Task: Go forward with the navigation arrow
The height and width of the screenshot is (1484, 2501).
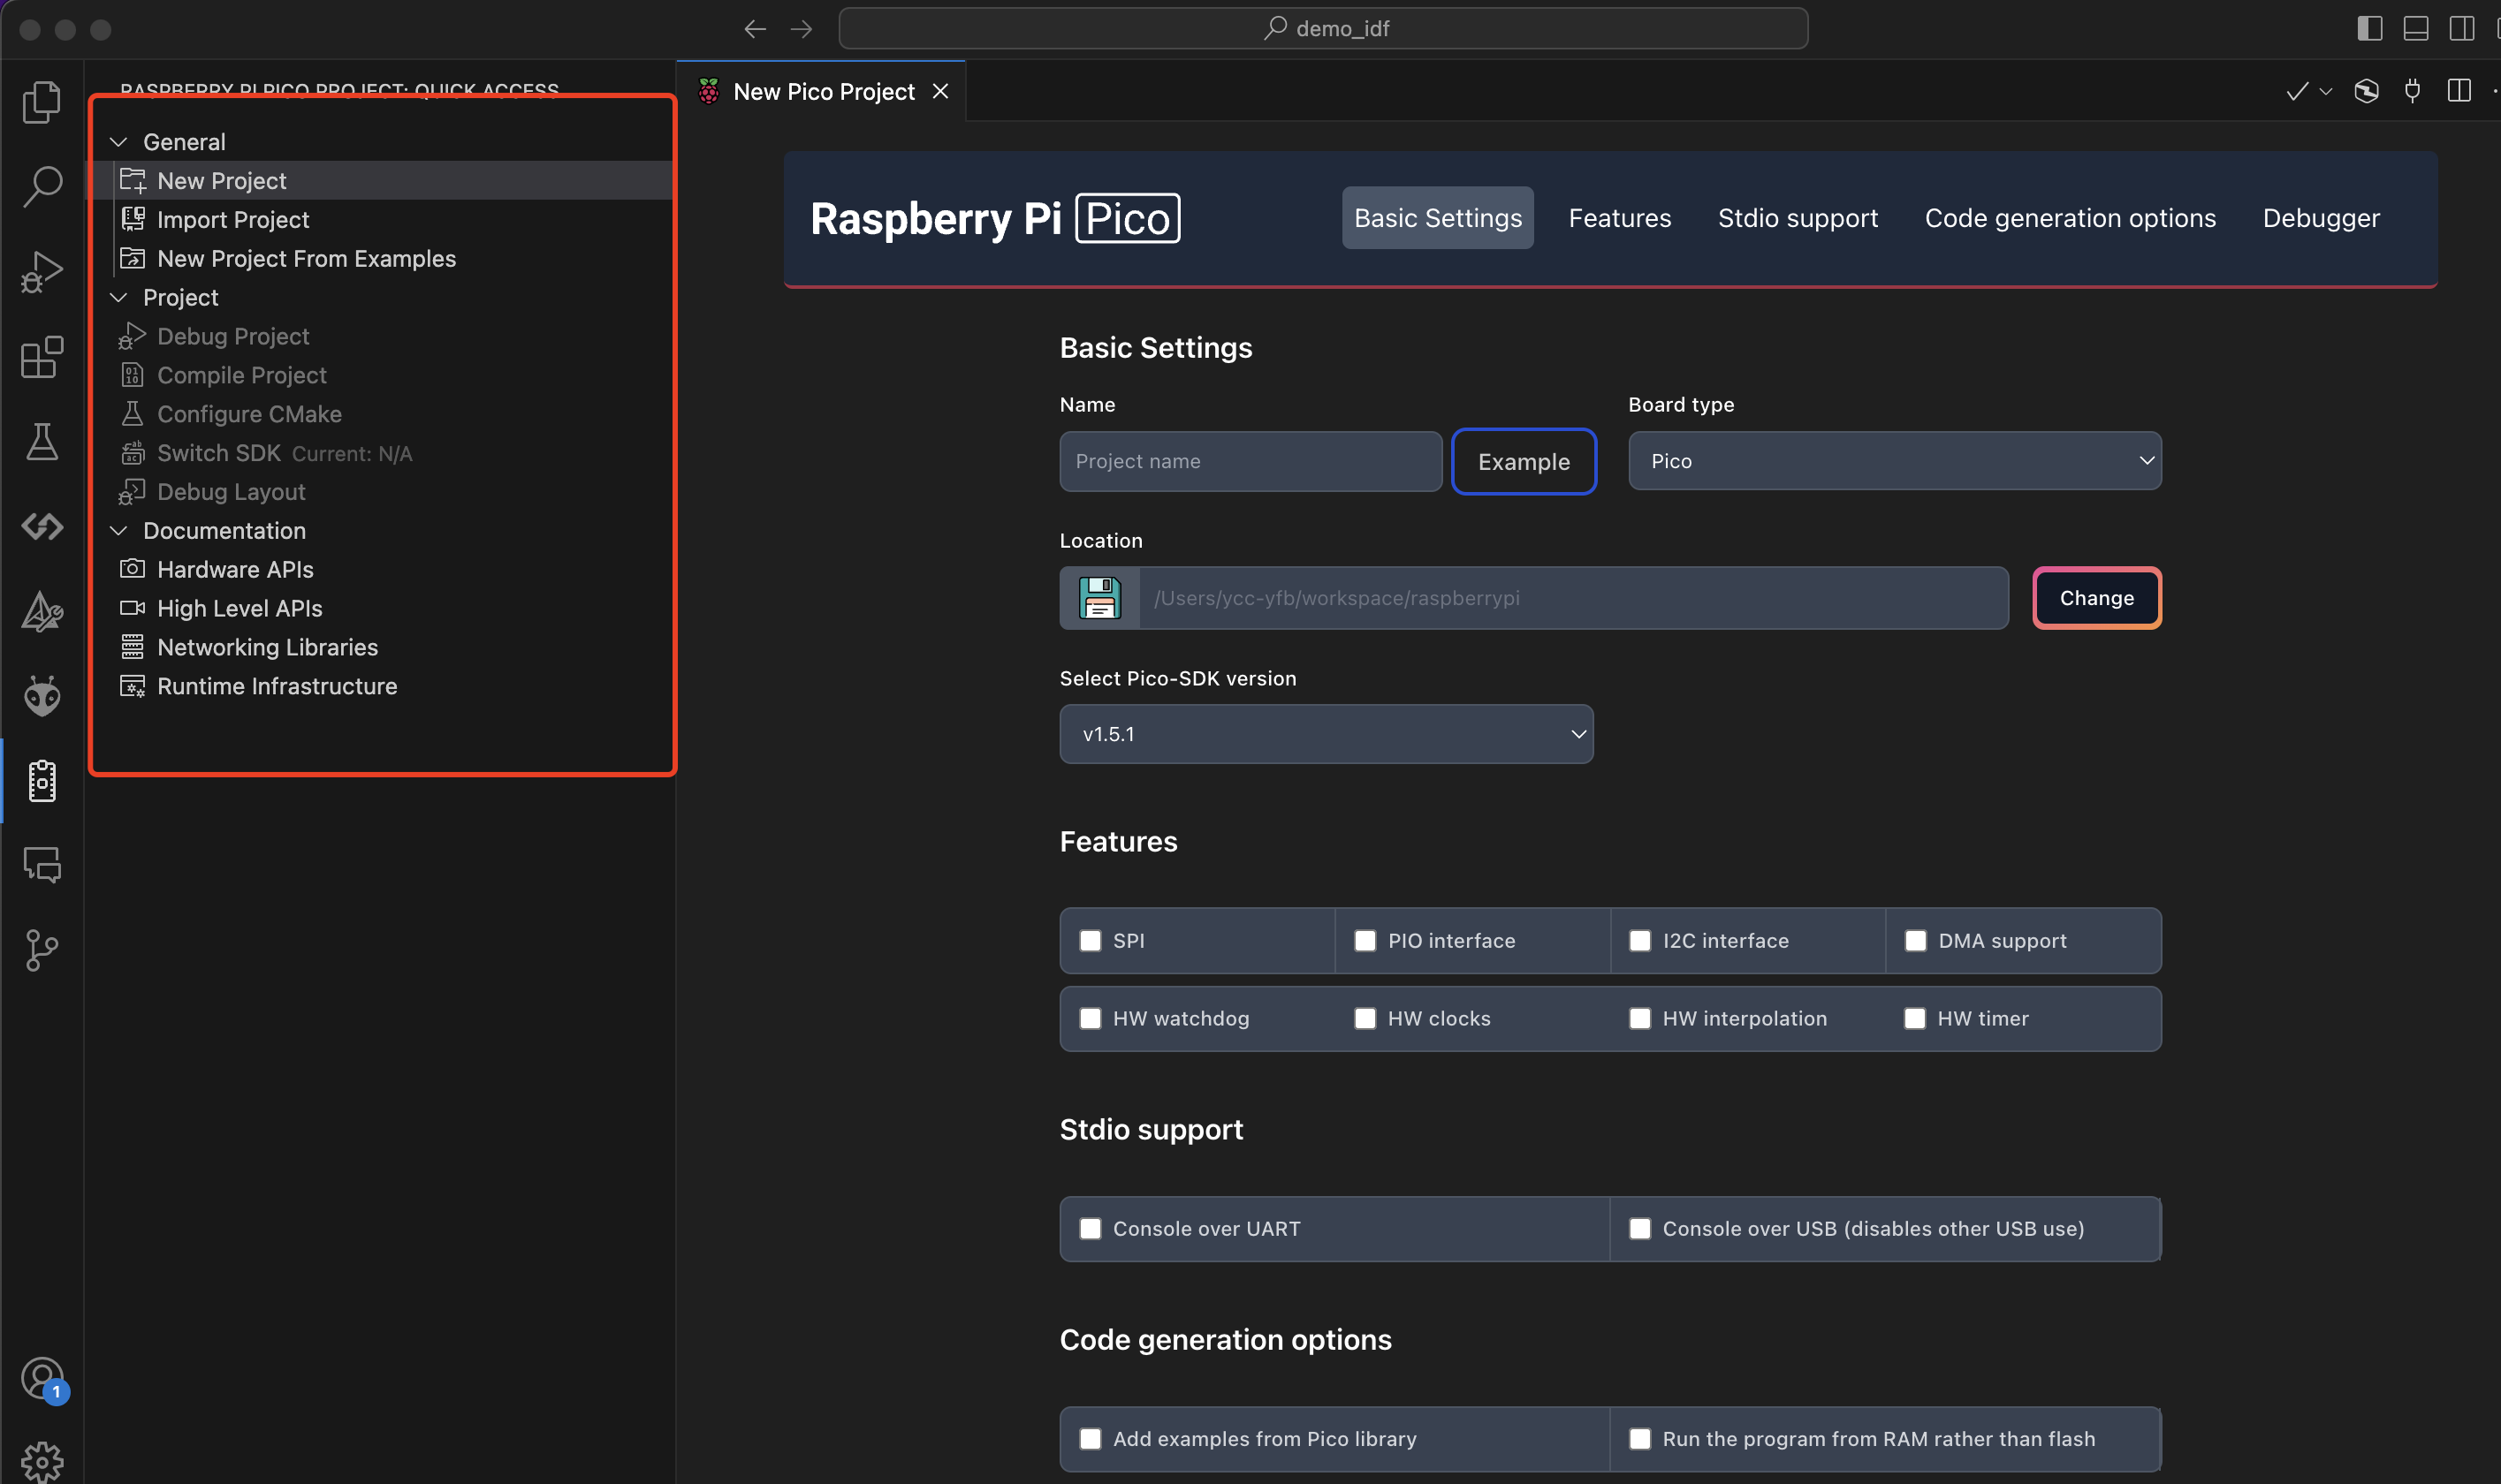Action: coord(802,29)
